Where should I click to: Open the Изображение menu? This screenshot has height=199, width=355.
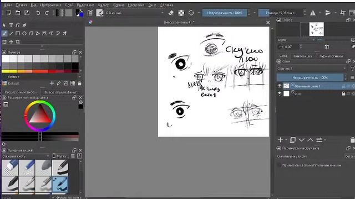50,5
